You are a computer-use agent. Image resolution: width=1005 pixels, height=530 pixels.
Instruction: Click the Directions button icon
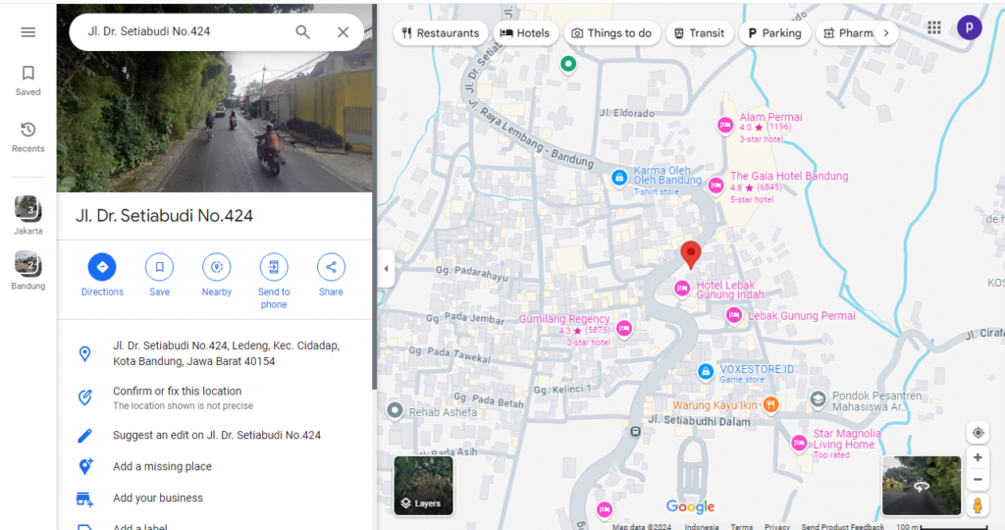(102, 267)
